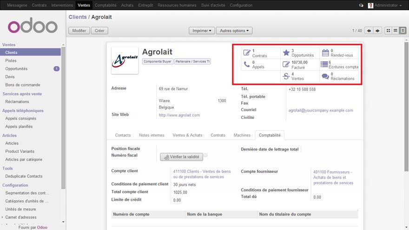The height and width of the screenshot is (230, 409).
Task: Open the Contrats stat button icon
Action: 246,53
